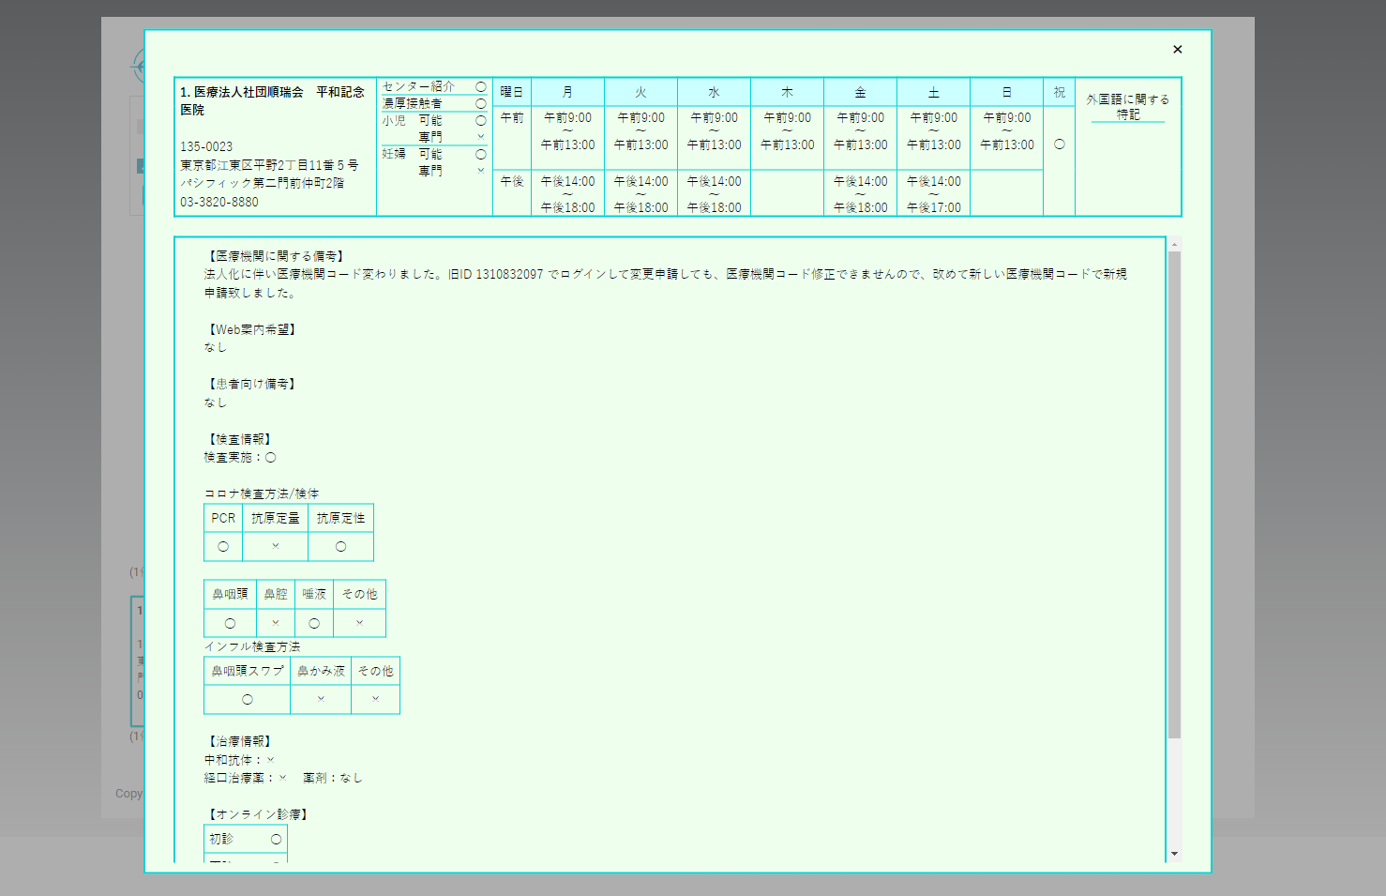Click the chevron mark in 妊婦 専門 row

[481, 171]
